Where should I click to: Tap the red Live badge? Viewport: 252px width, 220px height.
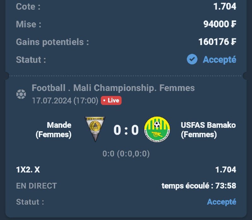point(111,101)
